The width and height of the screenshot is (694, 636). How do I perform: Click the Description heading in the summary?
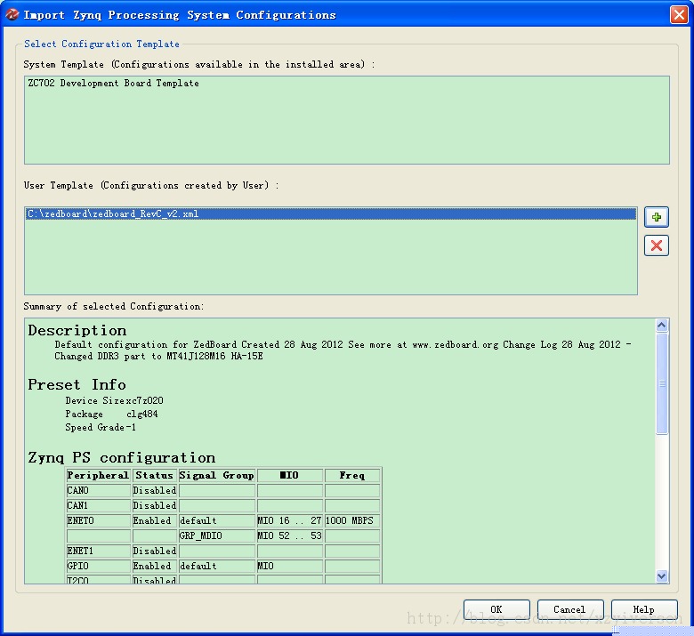click(x=77, y=331)
